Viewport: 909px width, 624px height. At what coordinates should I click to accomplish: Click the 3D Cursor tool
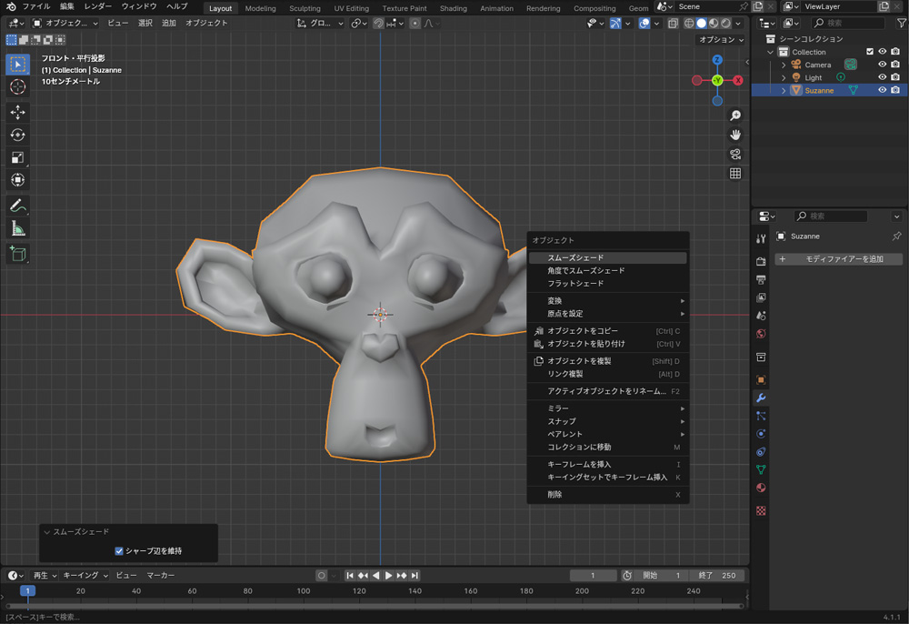pyautogui.click(x=17, y=87)
